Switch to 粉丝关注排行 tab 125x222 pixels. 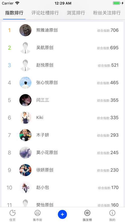(107, 13)
